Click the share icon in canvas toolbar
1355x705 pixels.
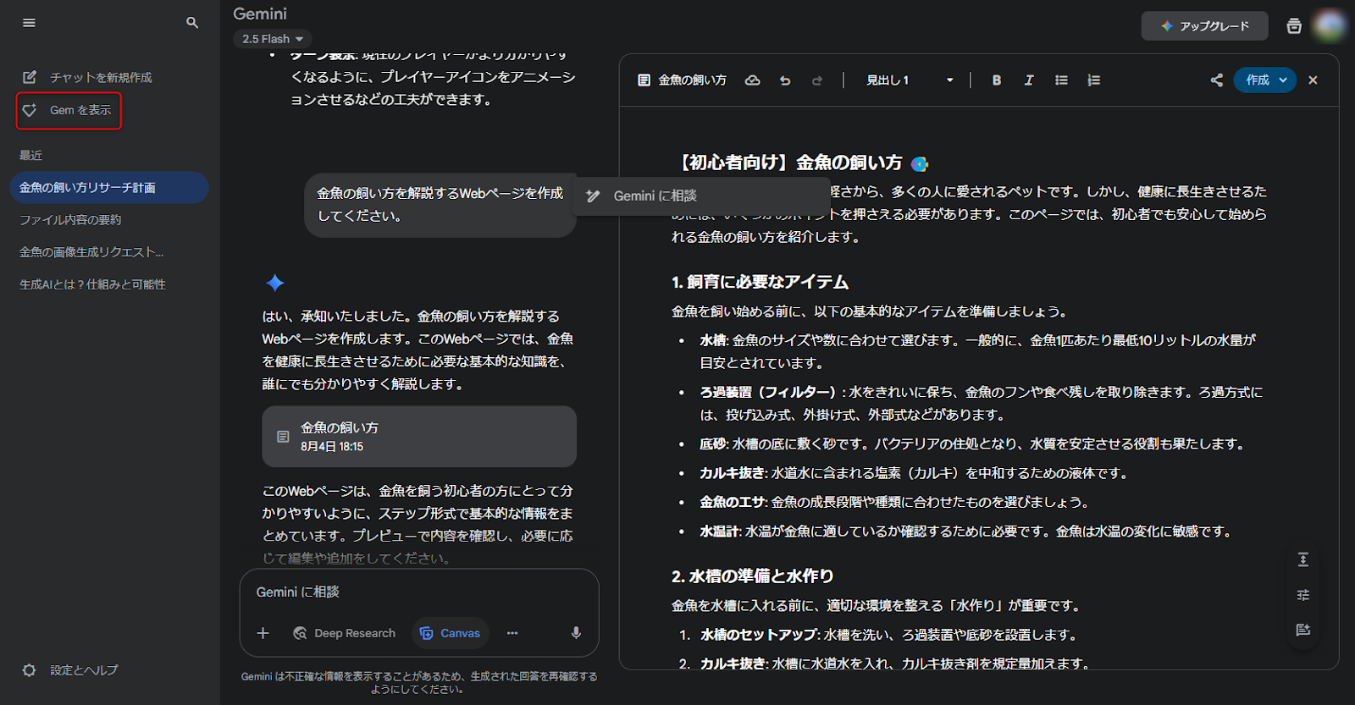1216,80
